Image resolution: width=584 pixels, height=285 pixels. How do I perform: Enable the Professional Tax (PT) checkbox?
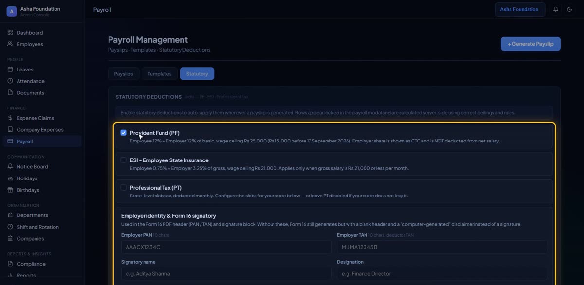(124, 187)
